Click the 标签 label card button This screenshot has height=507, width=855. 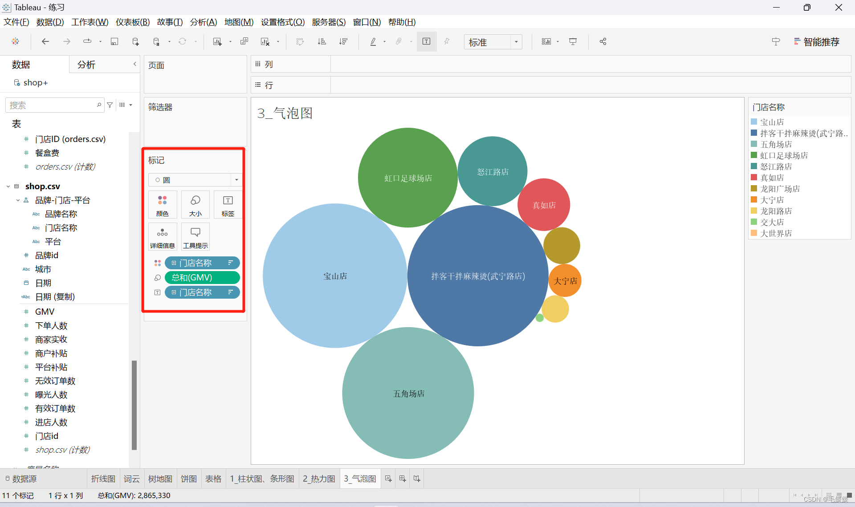point(228,205)
